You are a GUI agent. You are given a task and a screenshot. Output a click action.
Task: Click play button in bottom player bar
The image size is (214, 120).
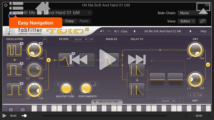click(4, 116)
